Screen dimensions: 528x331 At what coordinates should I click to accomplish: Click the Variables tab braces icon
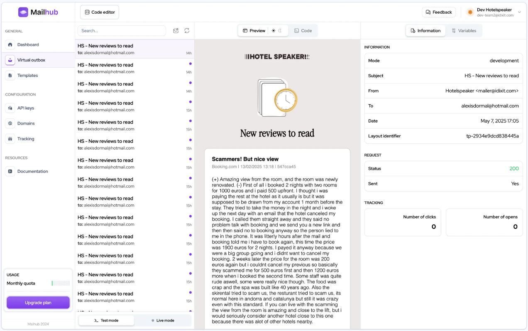pos(454,31)
